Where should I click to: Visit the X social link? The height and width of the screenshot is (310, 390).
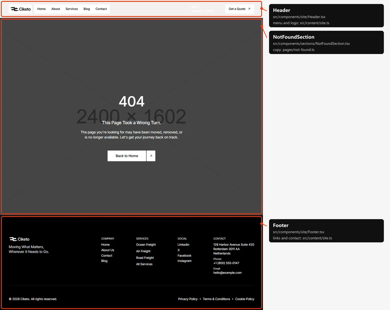pyautogui.click(x=178, y=250)
